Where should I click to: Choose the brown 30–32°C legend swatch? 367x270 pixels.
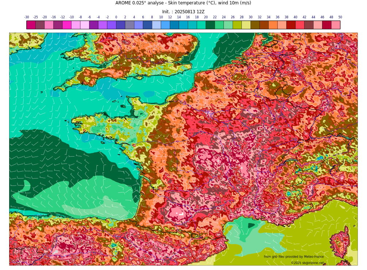point(255,25)
